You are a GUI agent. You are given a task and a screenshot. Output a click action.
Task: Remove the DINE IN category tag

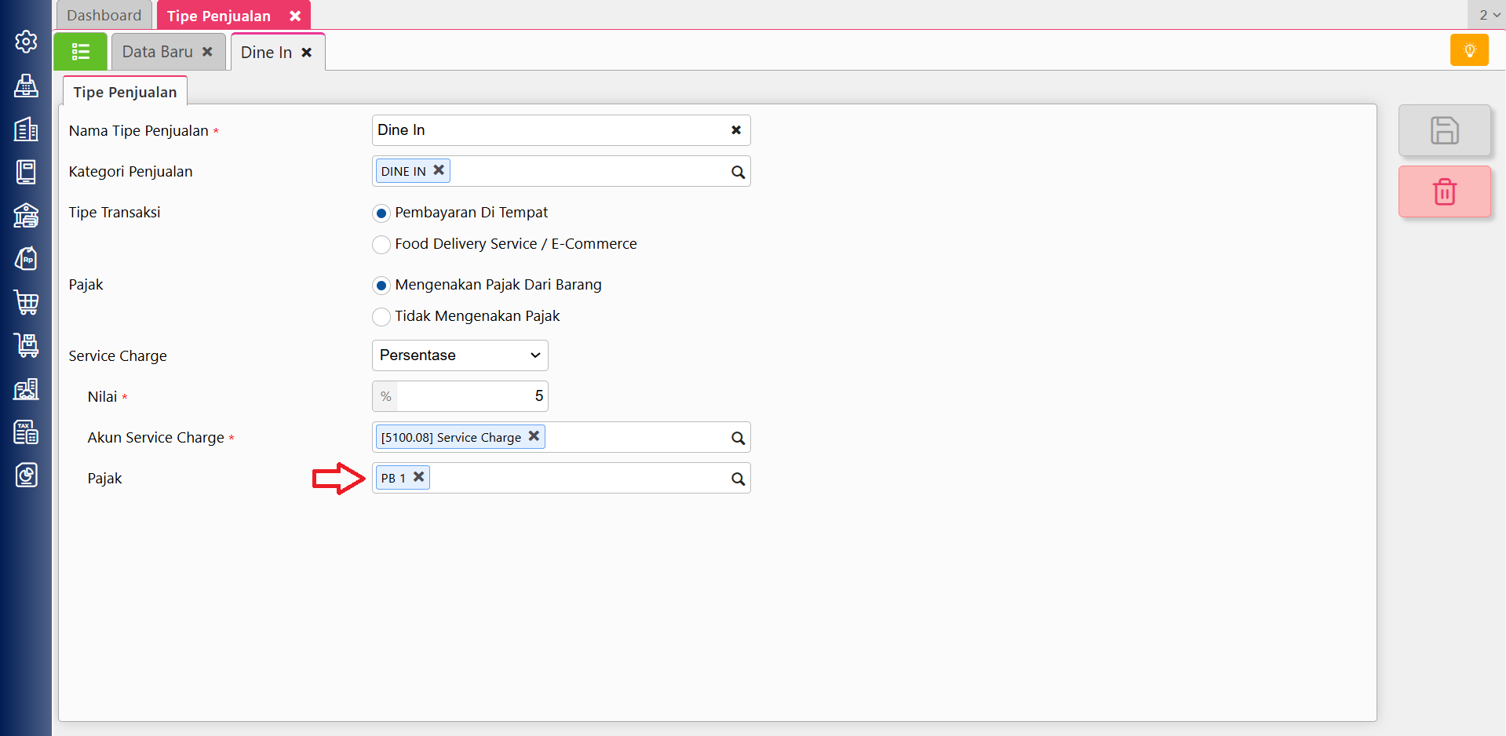point(439,170)
